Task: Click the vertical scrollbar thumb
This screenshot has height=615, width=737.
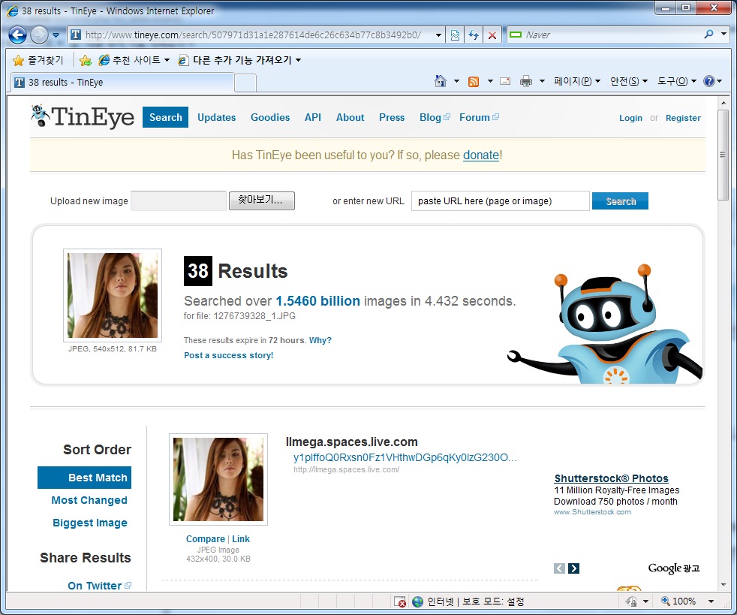Action: (x=723, y=155)
